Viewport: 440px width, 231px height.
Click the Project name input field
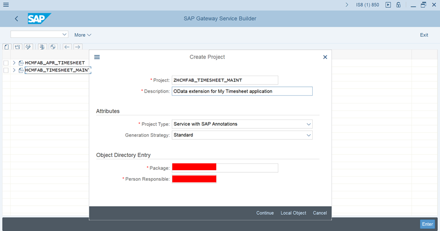click(x=225, y=80)
